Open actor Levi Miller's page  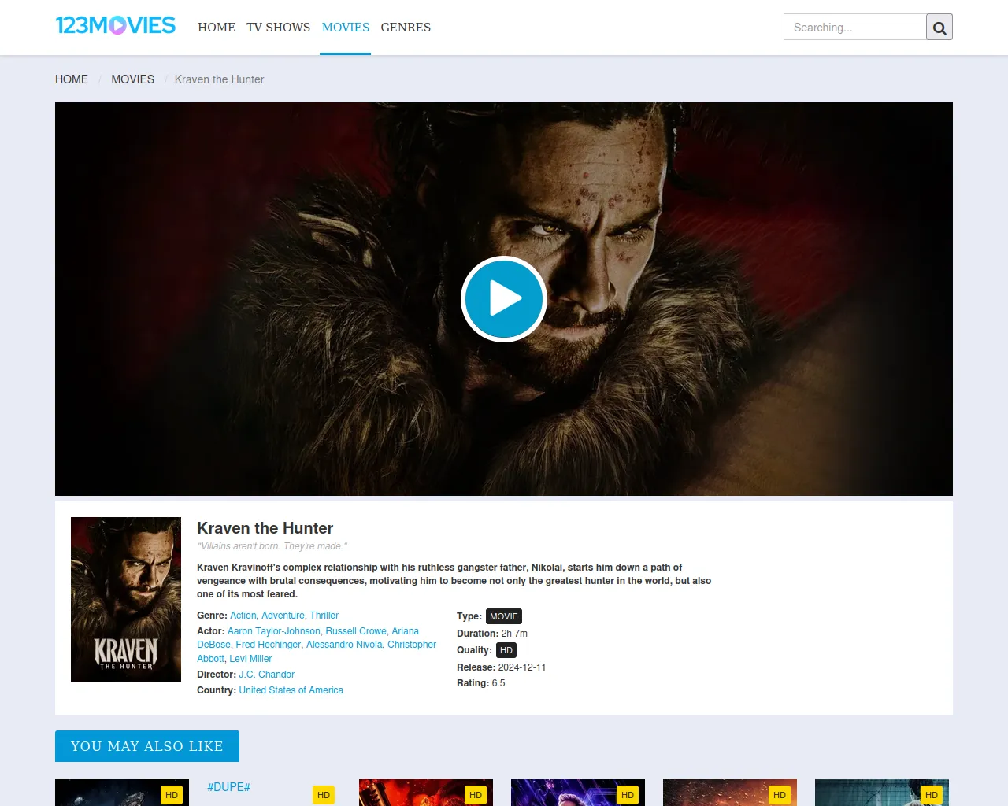click(x=250, y=659)
